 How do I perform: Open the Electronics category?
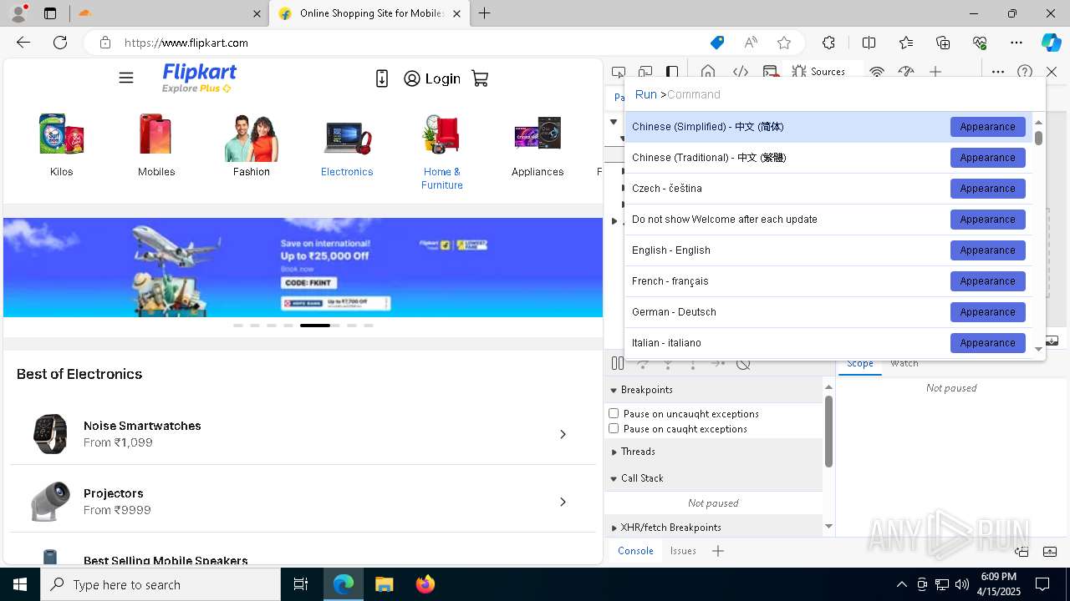pos(347,145)
